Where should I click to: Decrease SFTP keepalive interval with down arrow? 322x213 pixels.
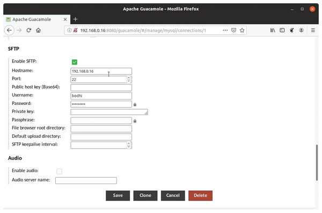[129, 147]
